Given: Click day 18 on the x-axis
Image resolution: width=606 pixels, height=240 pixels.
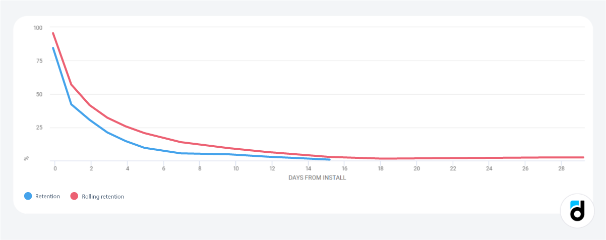Looking at the screenshot, I should pyautogui.click(x=381, y=168).
